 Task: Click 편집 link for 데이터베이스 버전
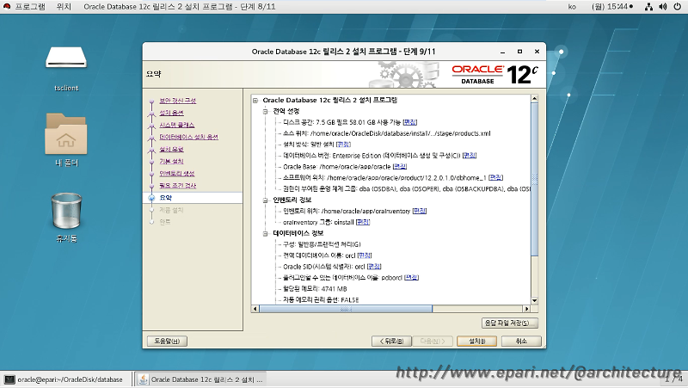470,156
